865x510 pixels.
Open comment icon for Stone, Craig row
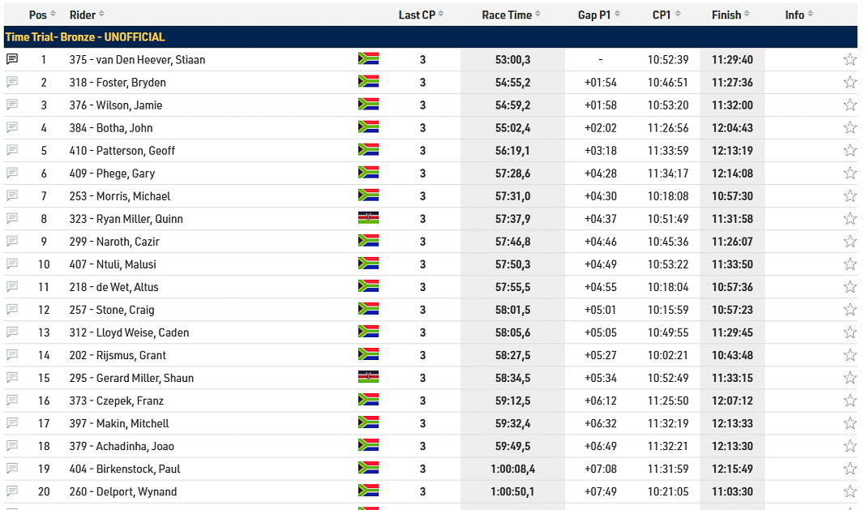[x=12, y=309]
